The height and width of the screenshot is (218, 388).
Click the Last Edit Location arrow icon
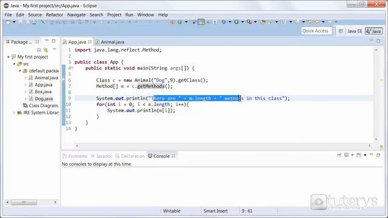click(x=310, y=22)
